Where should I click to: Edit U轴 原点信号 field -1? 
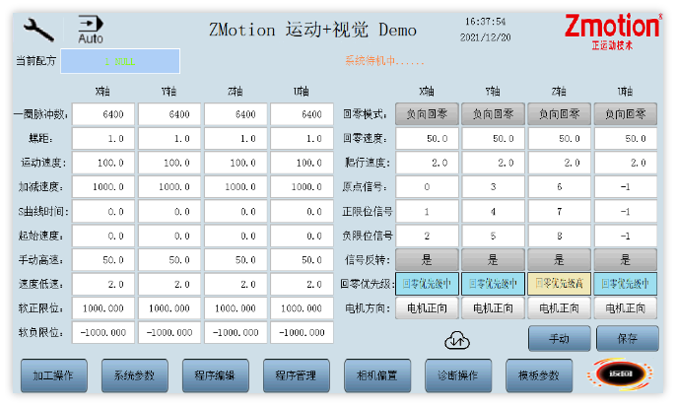click(x=626, y=186)
